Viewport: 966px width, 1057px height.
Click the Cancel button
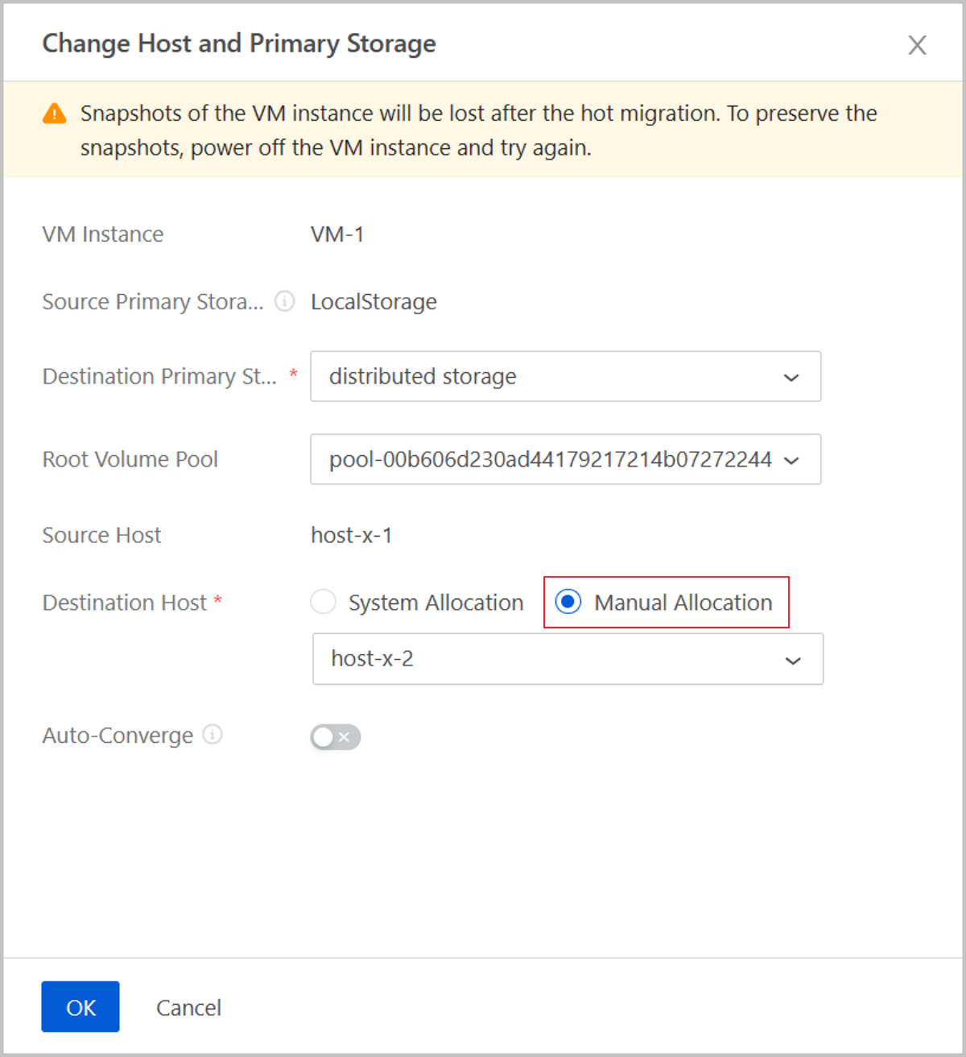coord(188,1007)
